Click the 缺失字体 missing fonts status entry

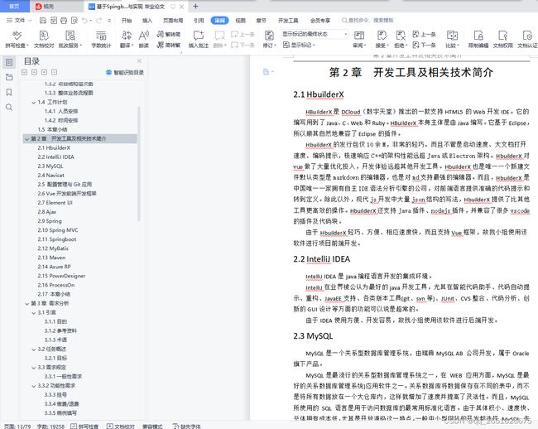[x=187, y=427]
